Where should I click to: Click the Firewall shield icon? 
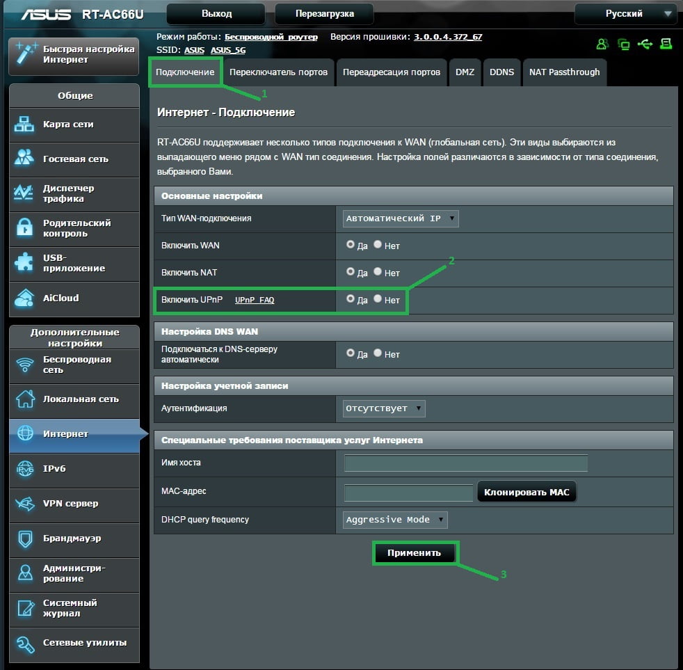coord(25,539)
